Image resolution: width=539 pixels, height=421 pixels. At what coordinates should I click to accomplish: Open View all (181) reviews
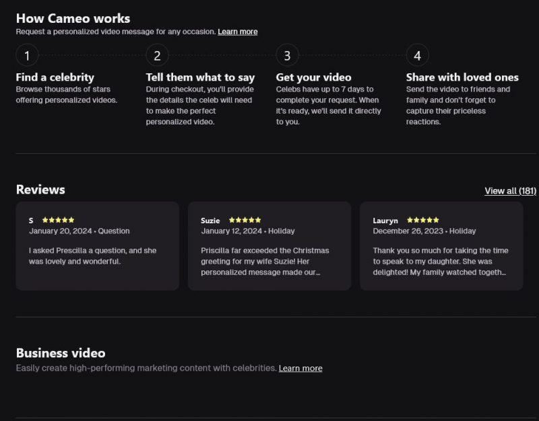pos(510,191)
